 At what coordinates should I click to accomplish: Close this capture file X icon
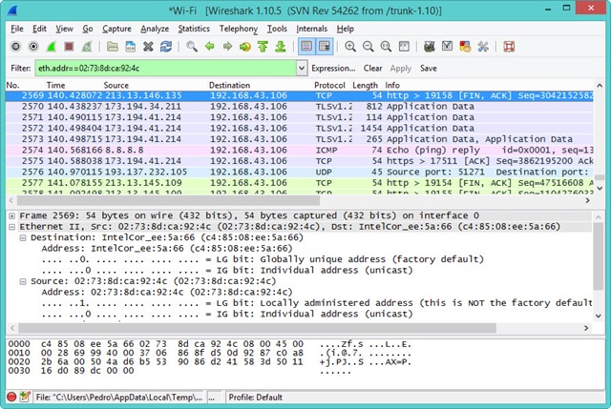[148, 47]
